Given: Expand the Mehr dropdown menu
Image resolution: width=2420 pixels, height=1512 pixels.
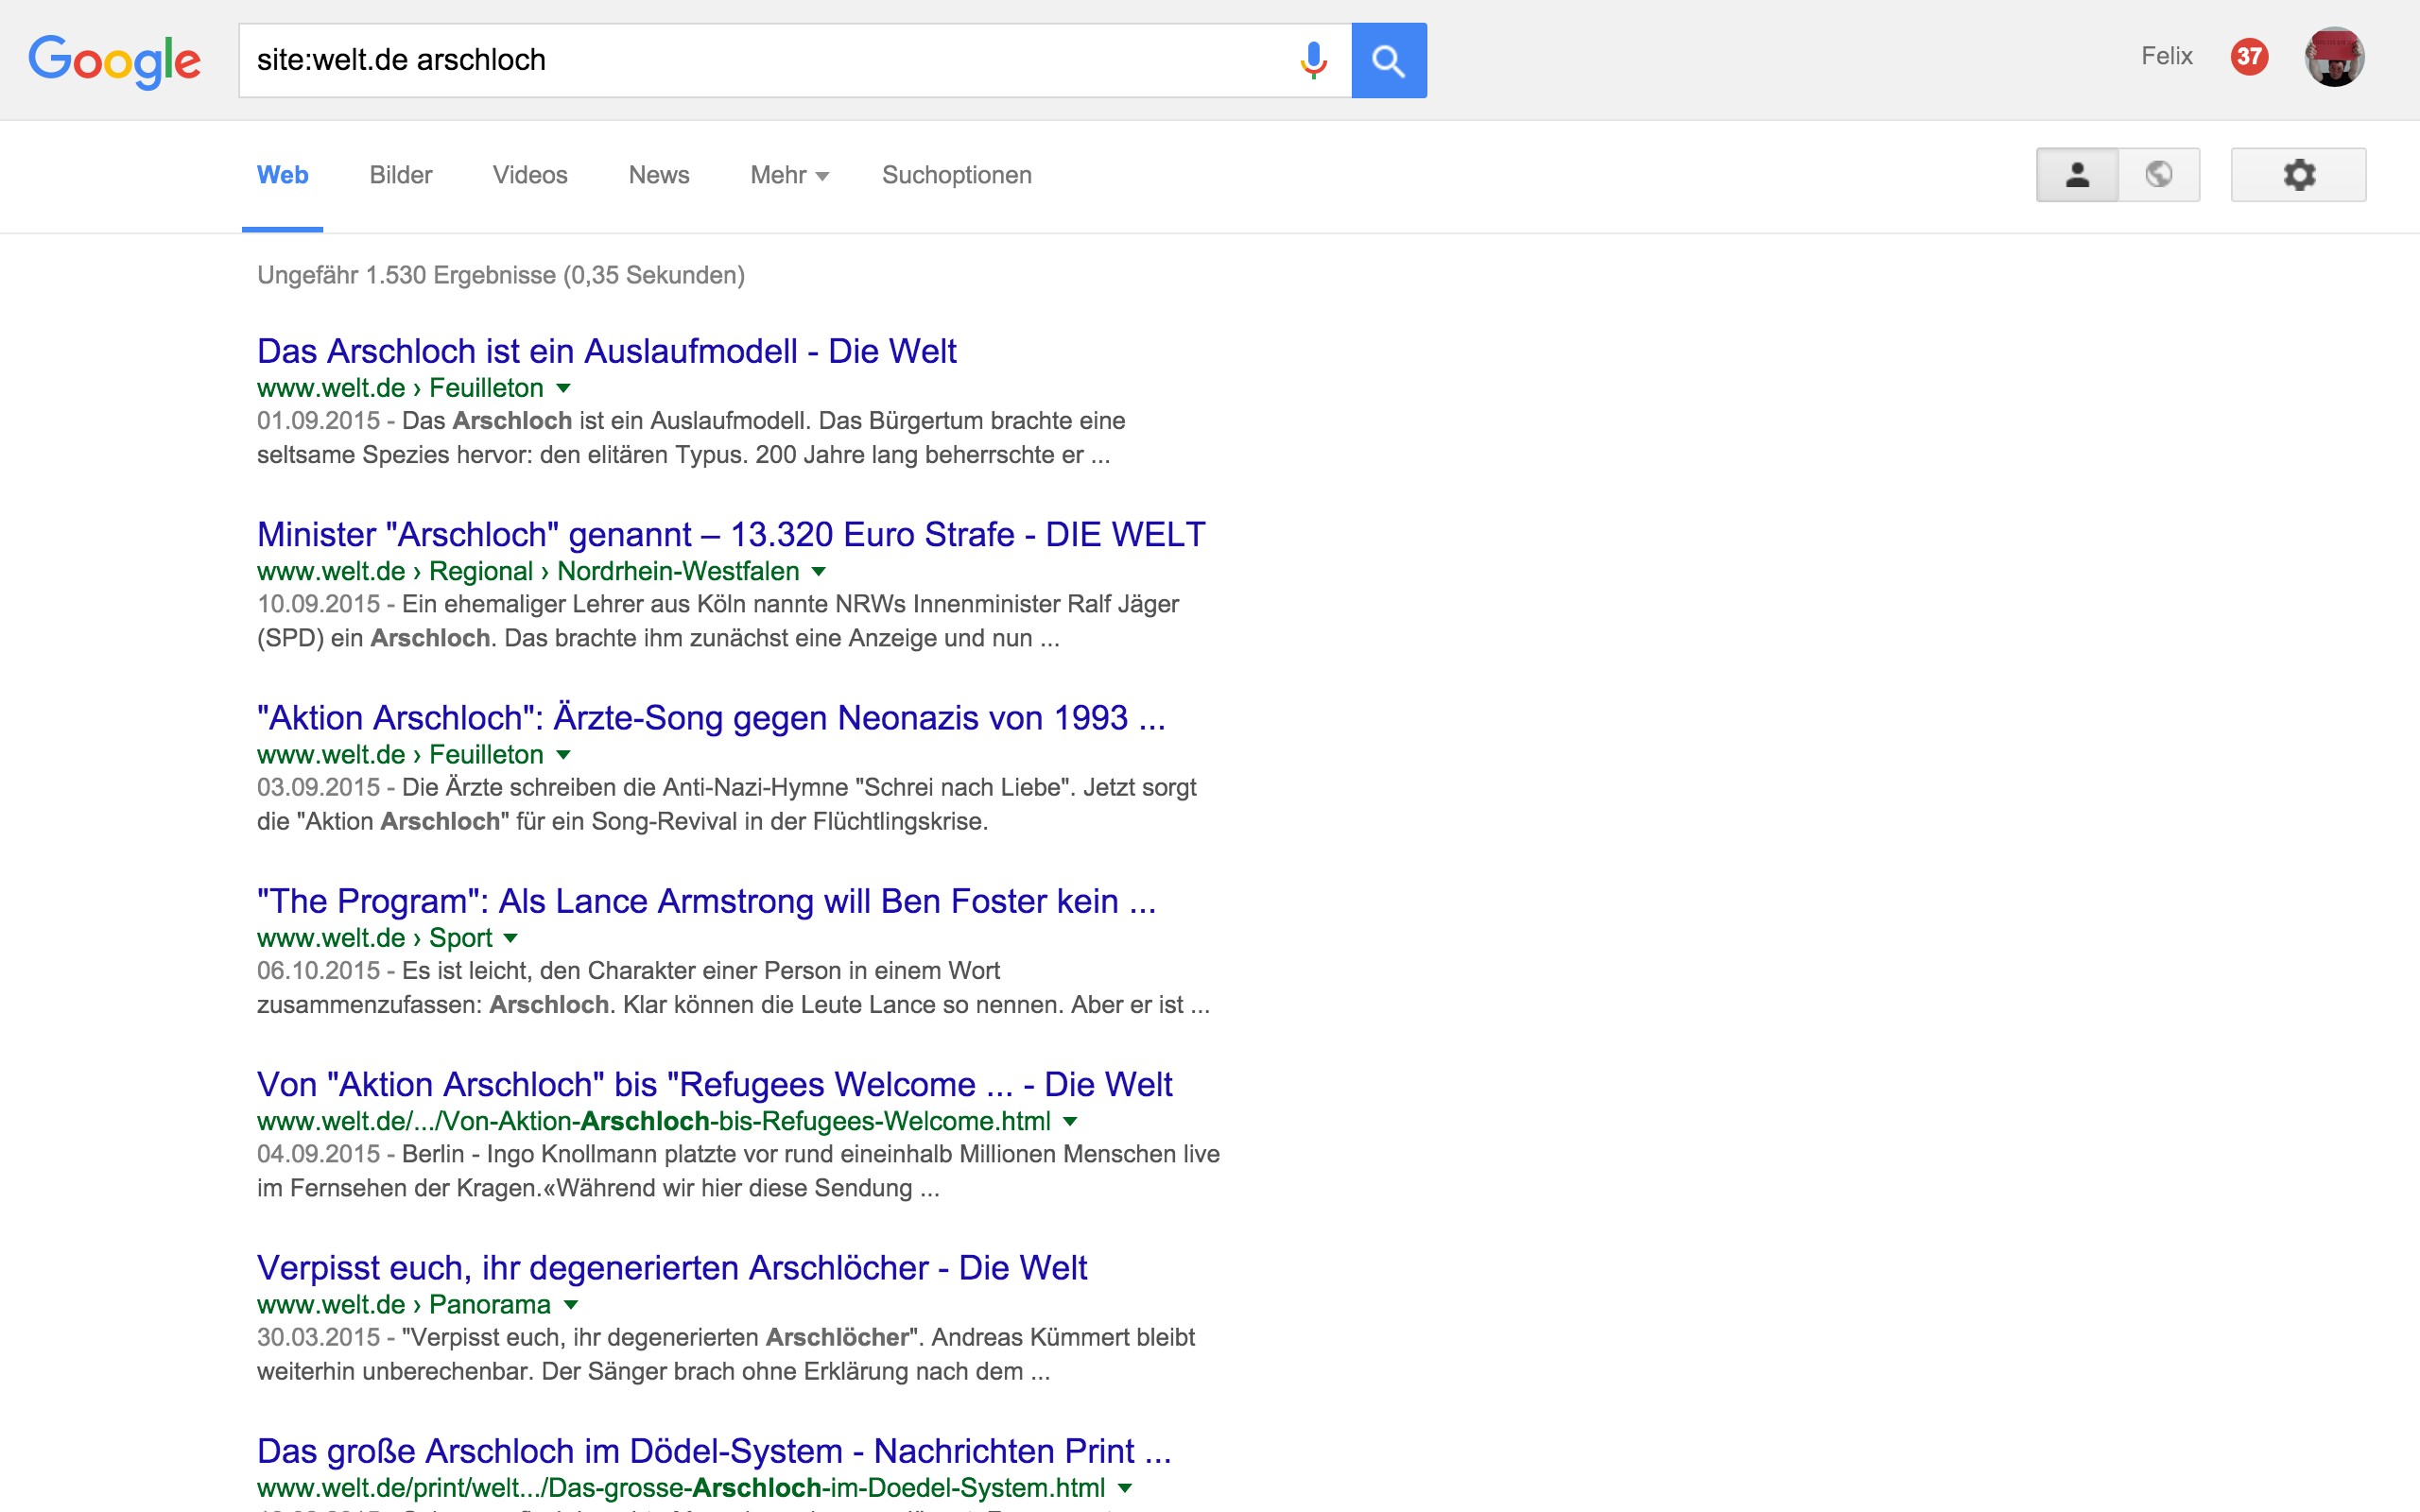Looking at the screenshot, I should (789, 175).
